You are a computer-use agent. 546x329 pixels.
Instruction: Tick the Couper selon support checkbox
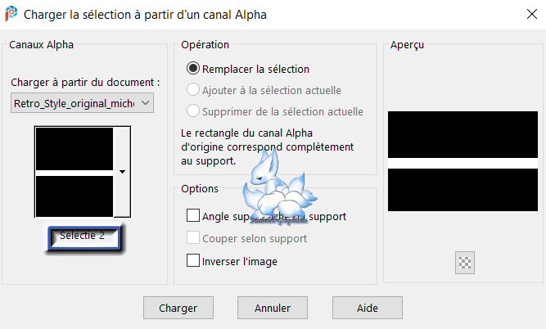click(x=193, y=239)
